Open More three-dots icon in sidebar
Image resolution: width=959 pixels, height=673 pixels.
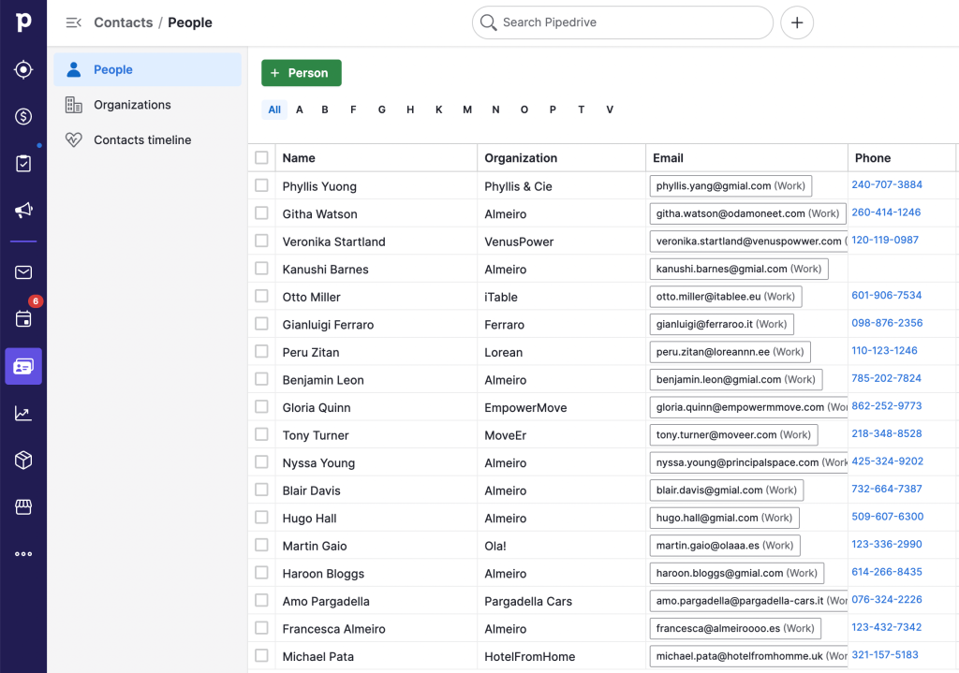pyautogui.click(x=23, y=554)
